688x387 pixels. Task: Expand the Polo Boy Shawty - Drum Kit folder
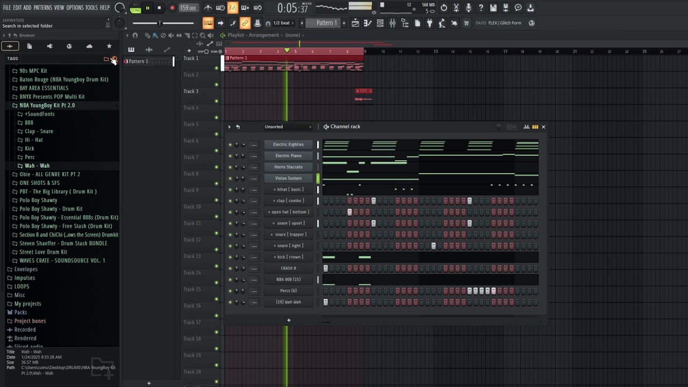click(51, 209)
